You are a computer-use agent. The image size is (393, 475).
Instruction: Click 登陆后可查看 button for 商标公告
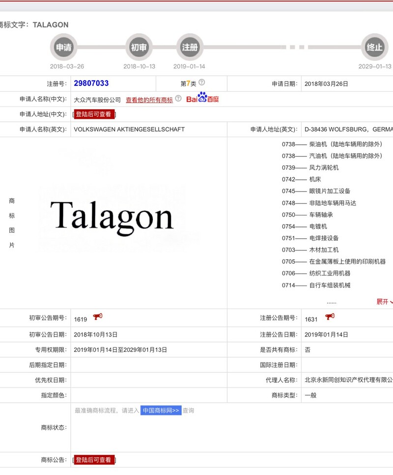(x=94, y=460)
